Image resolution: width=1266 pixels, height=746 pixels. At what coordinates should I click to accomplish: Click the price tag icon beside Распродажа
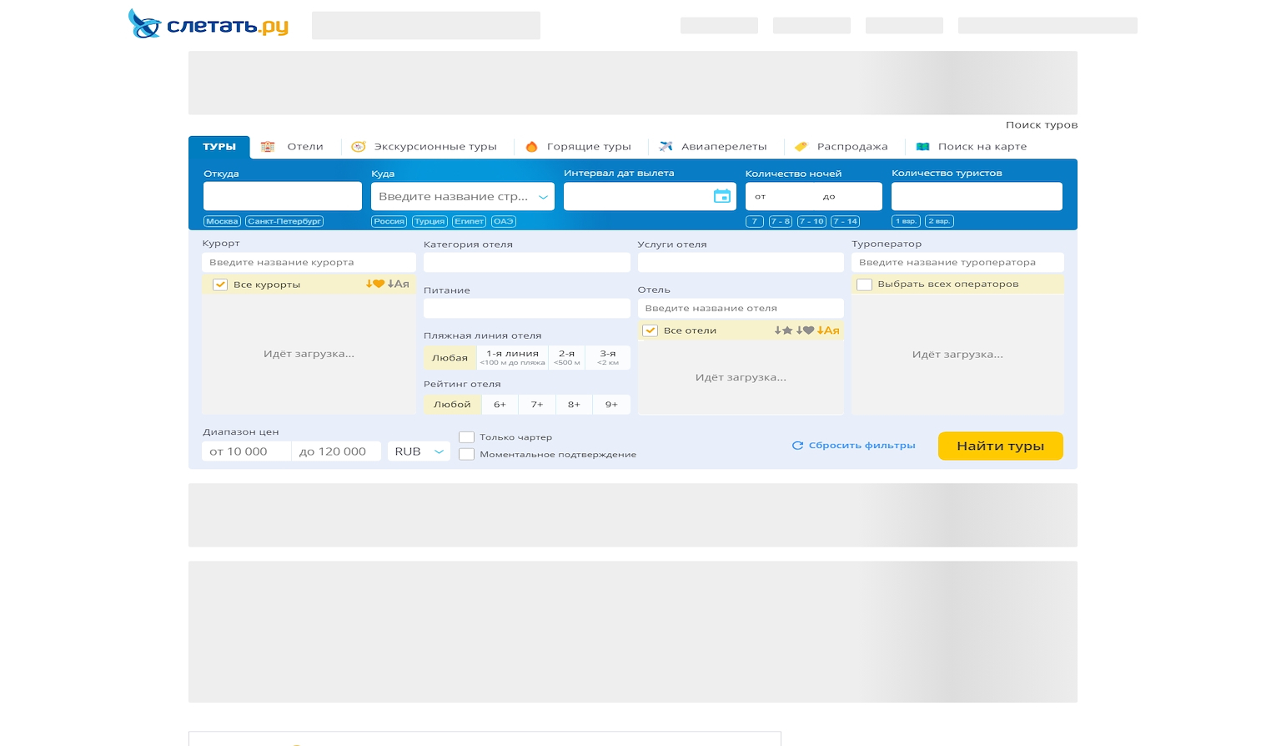801,147
